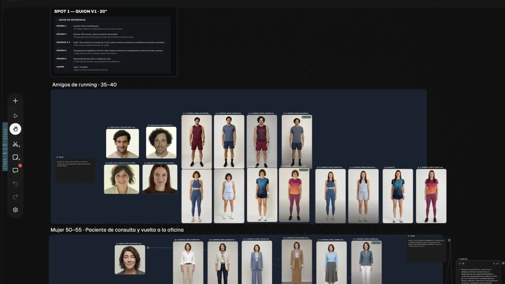The width and height of the screenshot is (505, 284).
Task: Click the undo arrow
Action: [15, 184]
